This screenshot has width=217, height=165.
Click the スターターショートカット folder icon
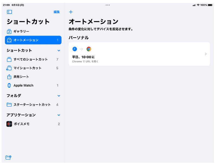tap(9, 105)
